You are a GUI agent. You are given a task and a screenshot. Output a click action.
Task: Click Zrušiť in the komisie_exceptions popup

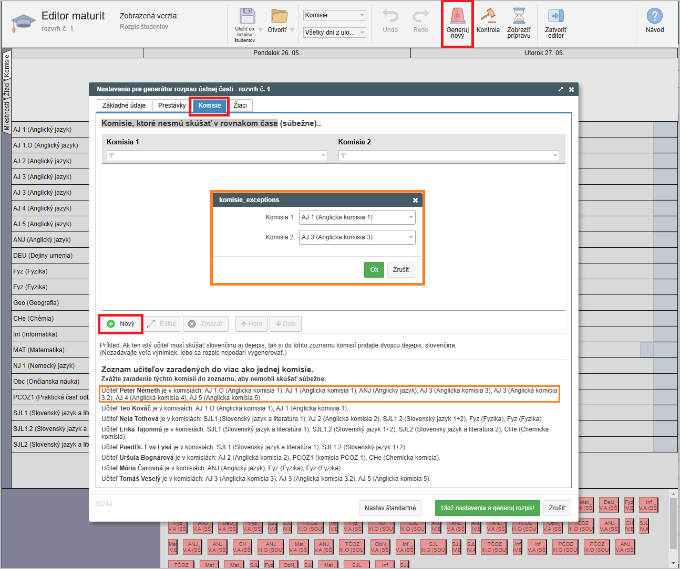tap(401, 270)
